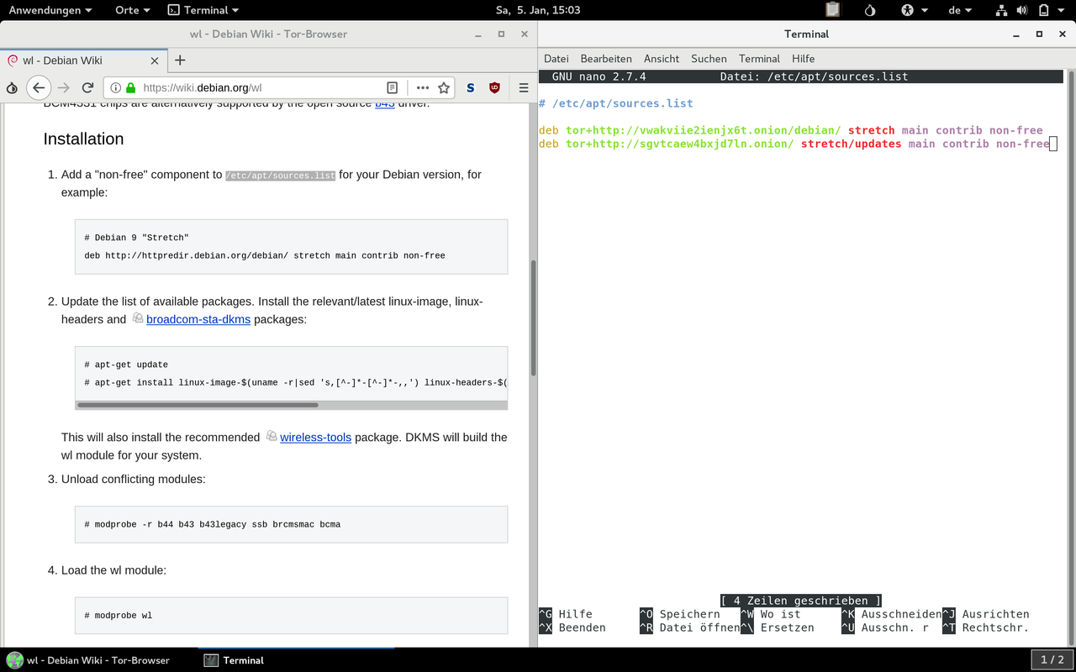Click the wired network icon in top panel
This screenshot has width=1076, height=672.
tap(1001, 10)
